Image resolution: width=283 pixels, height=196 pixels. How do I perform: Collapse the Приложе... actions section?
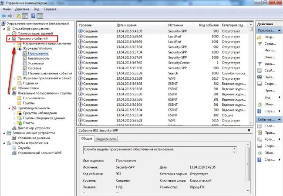(x=279, y=30)
